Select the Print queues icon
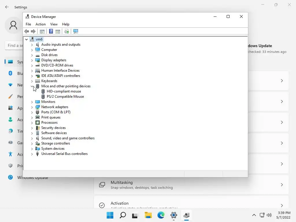 coord(38,117)
